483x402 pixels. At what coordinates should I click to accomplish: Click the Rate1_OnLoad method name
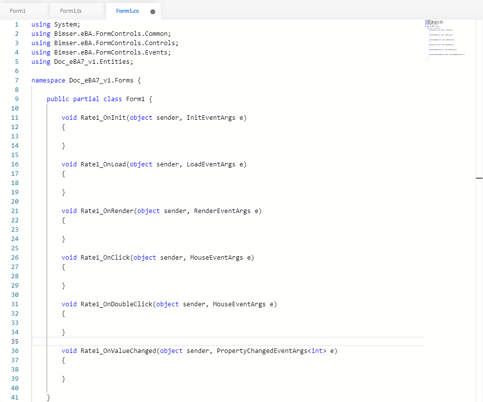[x=103, y=164]
